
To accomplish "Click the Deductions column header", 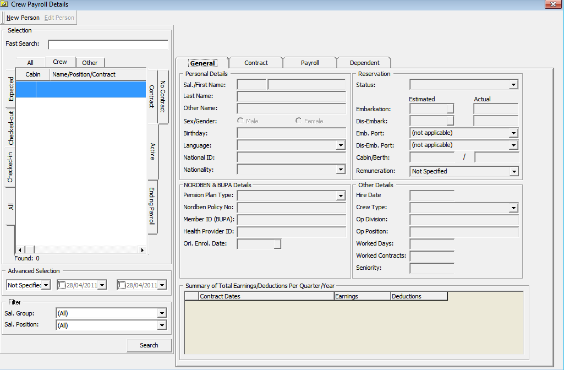I will 419,296.
